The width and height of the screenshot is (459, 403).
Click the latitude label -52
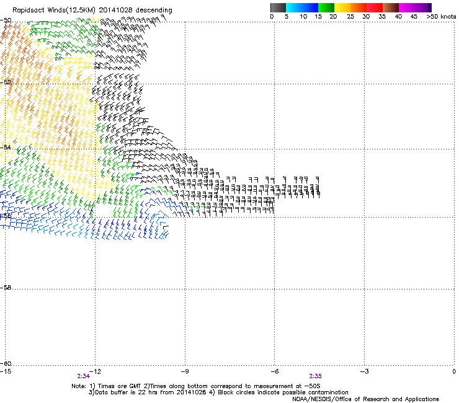pos(6,82)
